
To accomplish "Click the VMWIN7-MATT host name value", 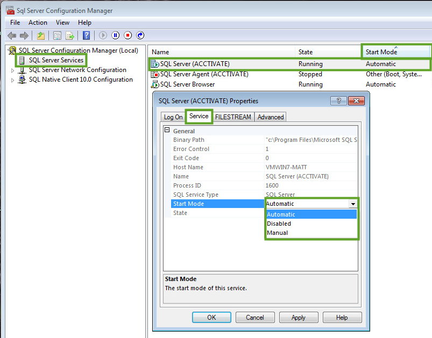I will [286, 167].
